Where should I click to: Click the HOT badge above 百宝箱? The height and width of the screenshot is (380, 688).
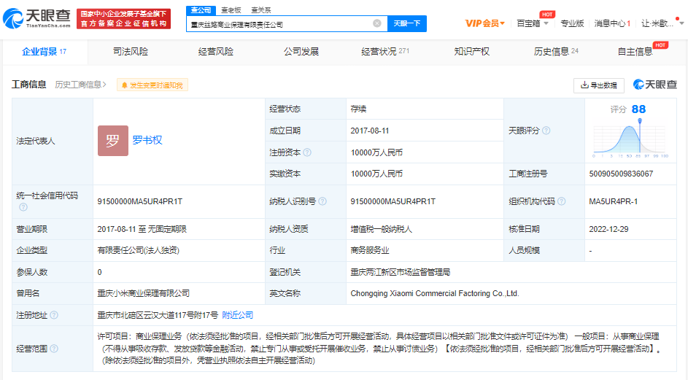(547, 15)
